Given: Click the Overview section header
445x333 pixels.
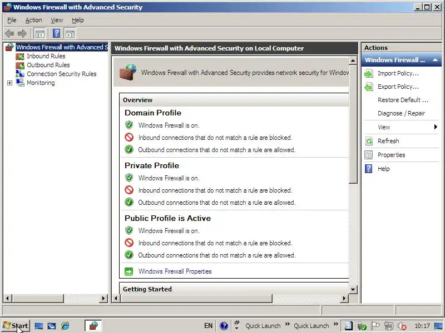Looking at the screenshot, I should [x=234, y=100].
